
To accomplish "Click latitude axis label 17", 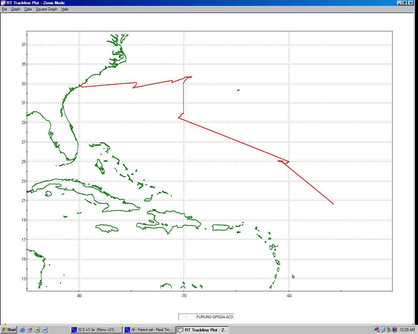I will coord(24,240).
